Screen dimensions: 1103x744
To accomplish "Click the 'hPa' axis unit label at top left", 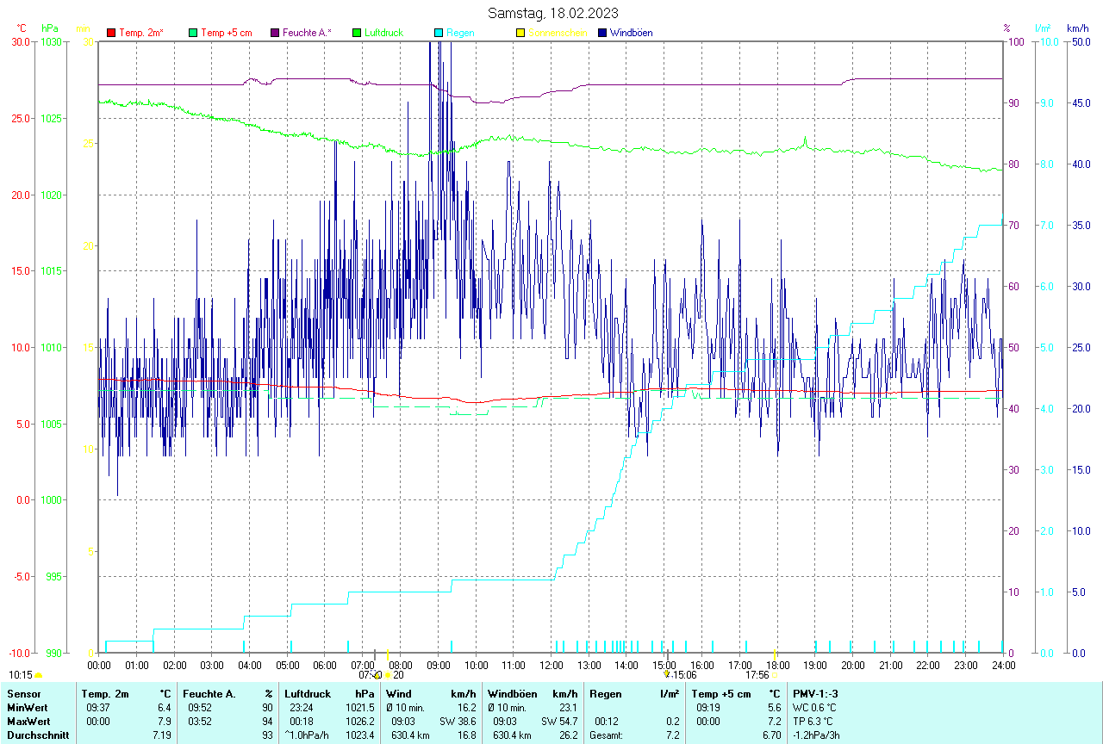I will tap(49, 28).
